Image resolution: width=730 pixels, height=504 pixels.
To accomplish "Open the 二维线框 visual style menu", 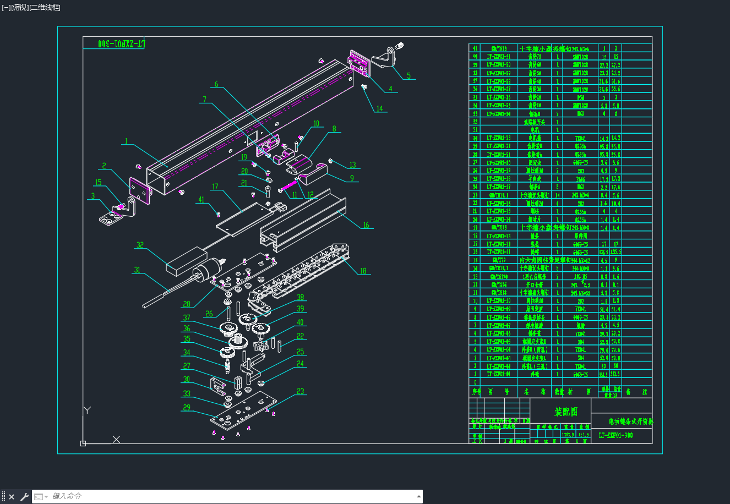I will pyautogui.click(x=45, y=7).
